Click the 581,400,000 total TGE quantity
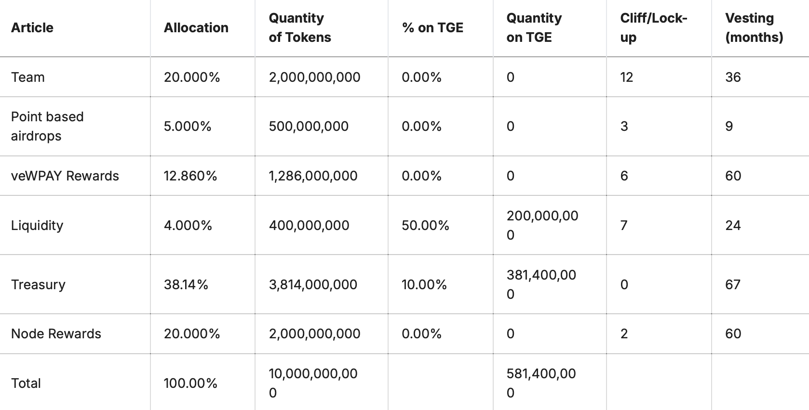The image size is (809, 410). pyautogui.click(x=541, y=383)
